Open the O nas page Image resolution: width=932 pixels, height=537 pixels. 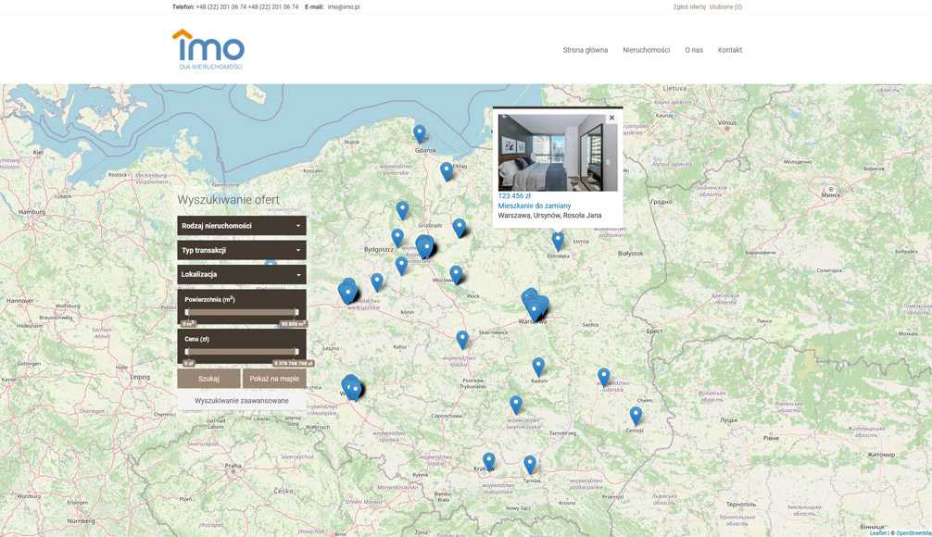[694, 50]
